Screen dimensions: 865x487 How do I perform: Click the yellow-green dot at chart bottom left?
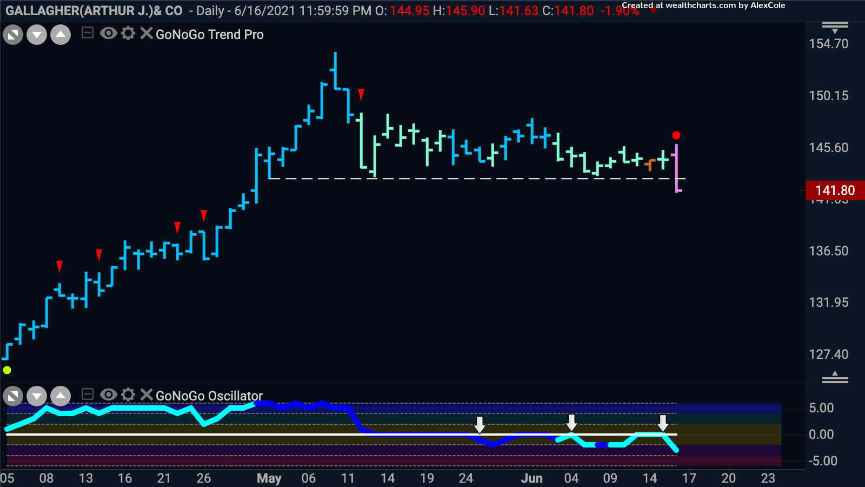point(7,370)
